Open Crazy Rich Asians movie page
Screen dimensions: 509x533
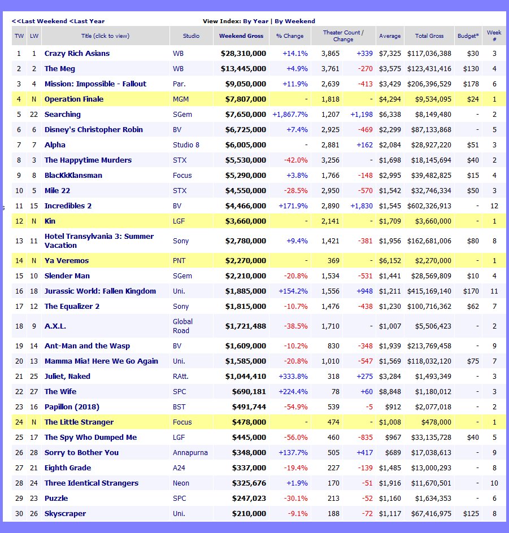point(77,54)
